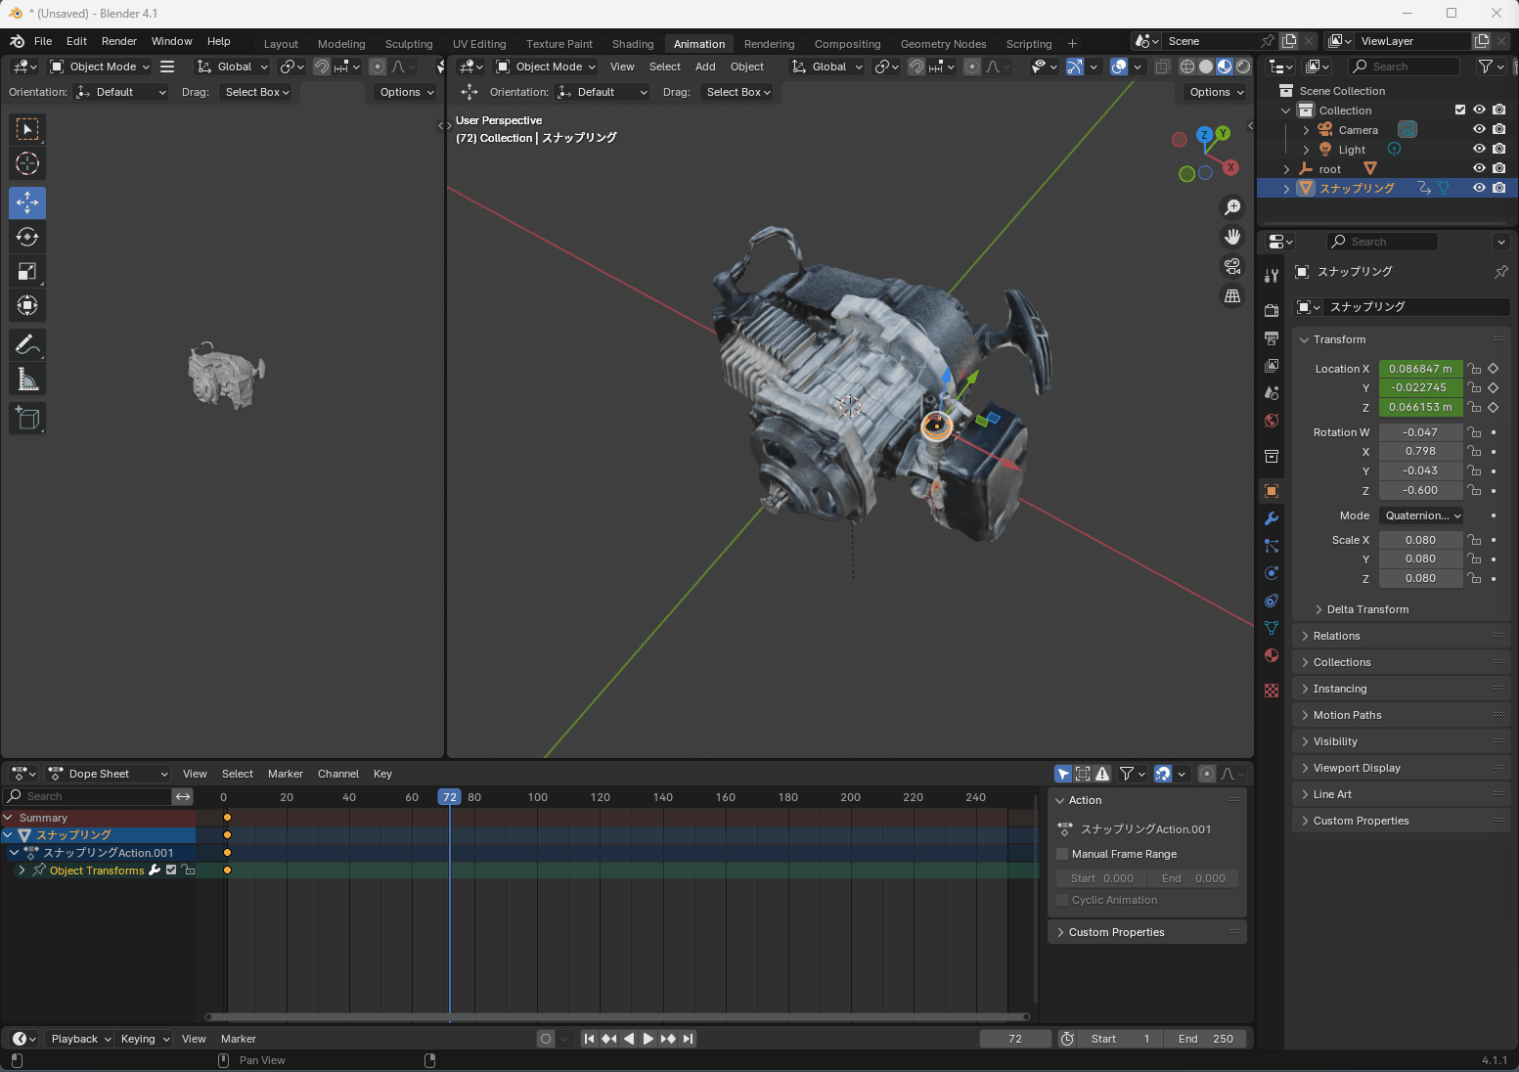Expand the Delta Transform section
1519x1072 pixels.
[1367, 608]
